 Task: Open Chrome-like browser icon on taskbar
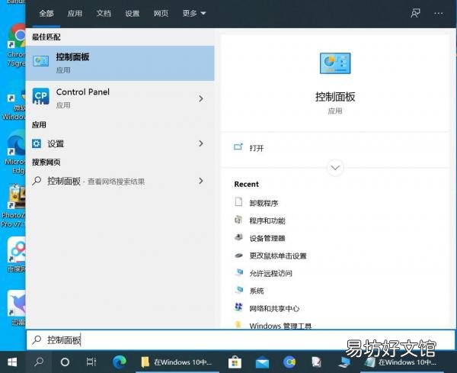pos(289,362)
